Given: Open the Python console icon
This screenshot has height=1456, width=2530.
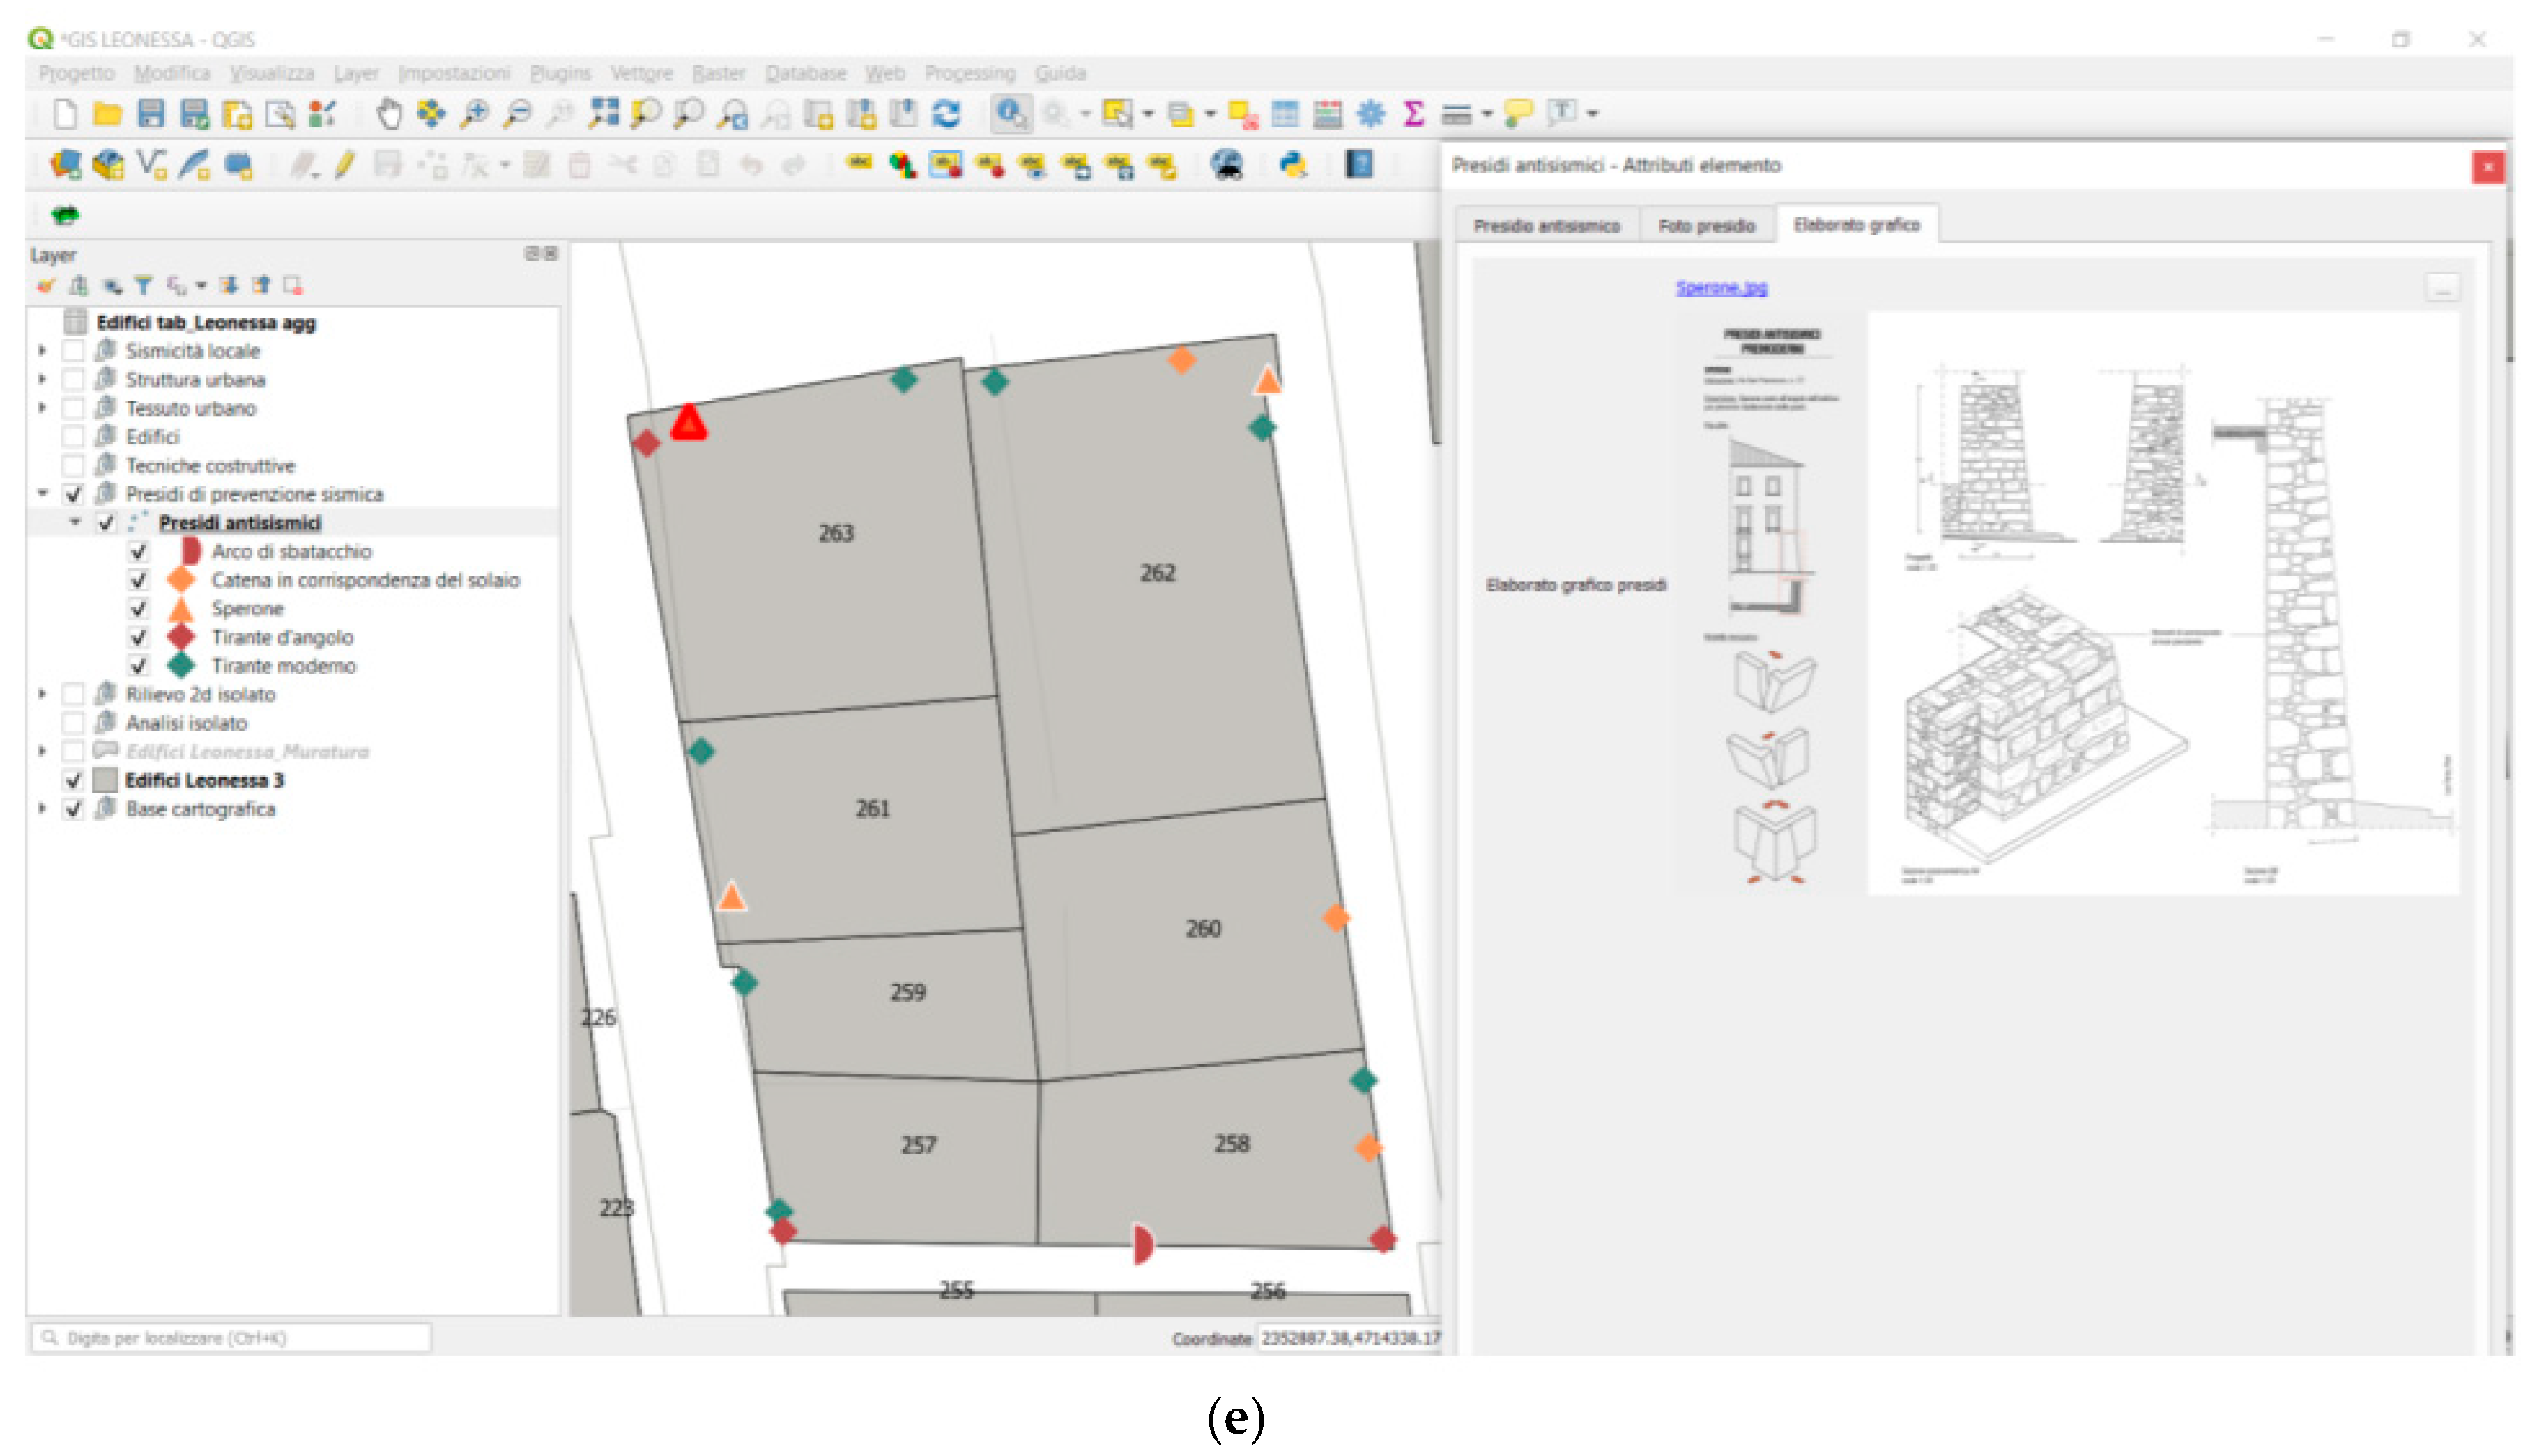Looking at the screenshot, I should 1294,165.
